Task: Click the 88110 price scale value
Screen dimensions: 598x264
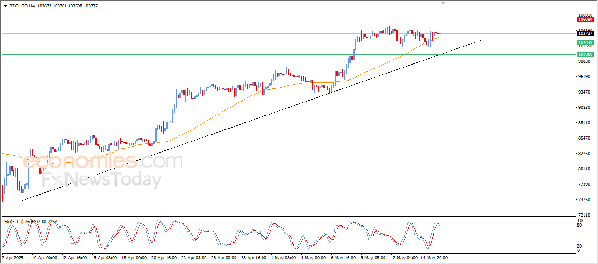Action: [584, 123]
